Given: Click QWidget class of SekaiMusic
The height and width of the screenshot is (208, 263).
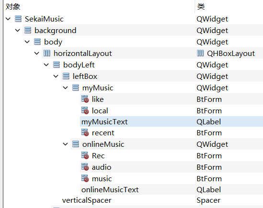Looking at the screenshot, I should [x=212, y=19].
